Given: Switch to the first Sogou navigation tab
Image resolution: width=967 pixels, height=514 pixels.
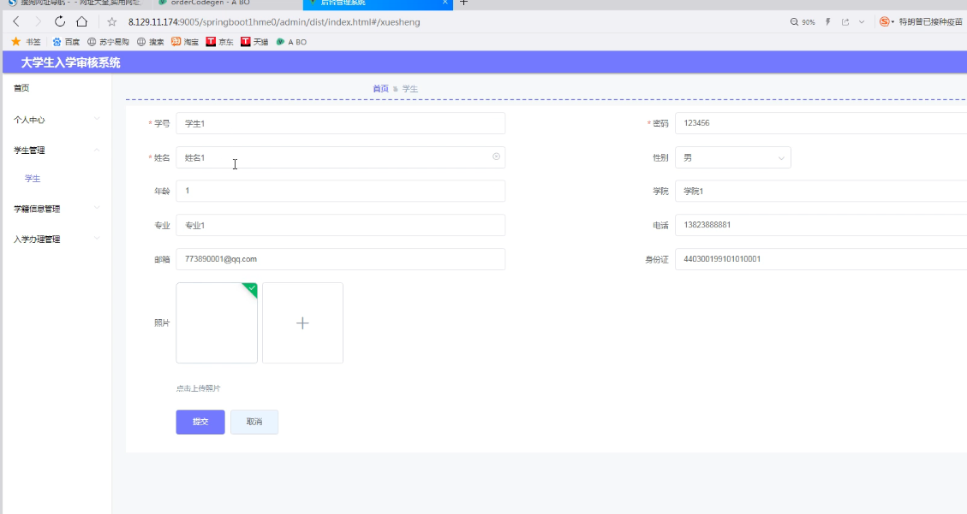Looking at the screenshot, I should point(75,3).
